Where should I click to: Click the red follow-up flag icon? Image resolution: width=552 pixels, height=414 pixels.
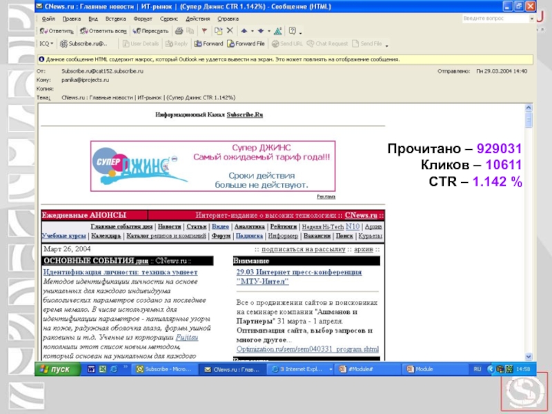coord(204,31)
